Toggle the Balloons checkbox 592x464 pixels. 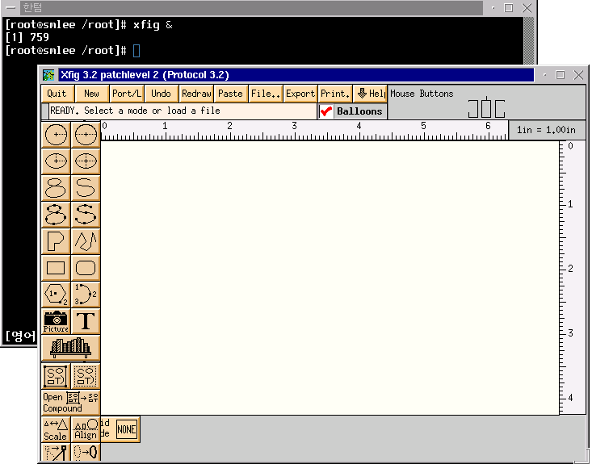click(x=325, y=111)
